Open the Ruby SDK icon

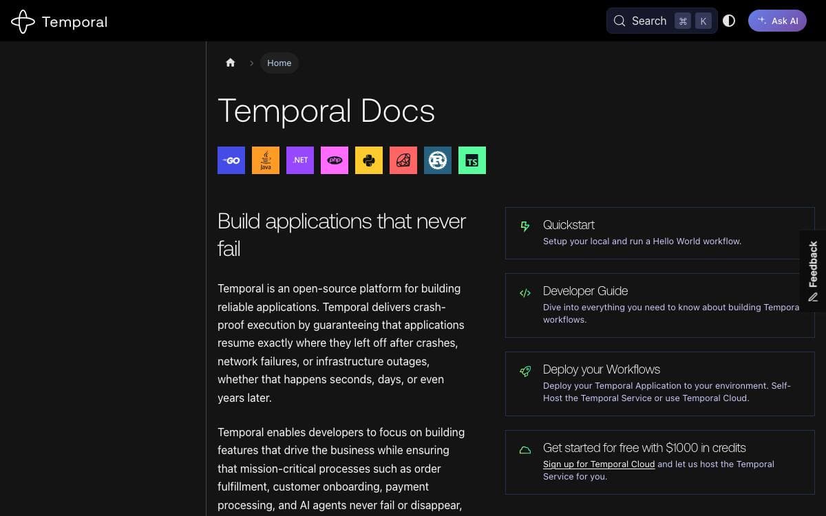(x=403, y=160)
